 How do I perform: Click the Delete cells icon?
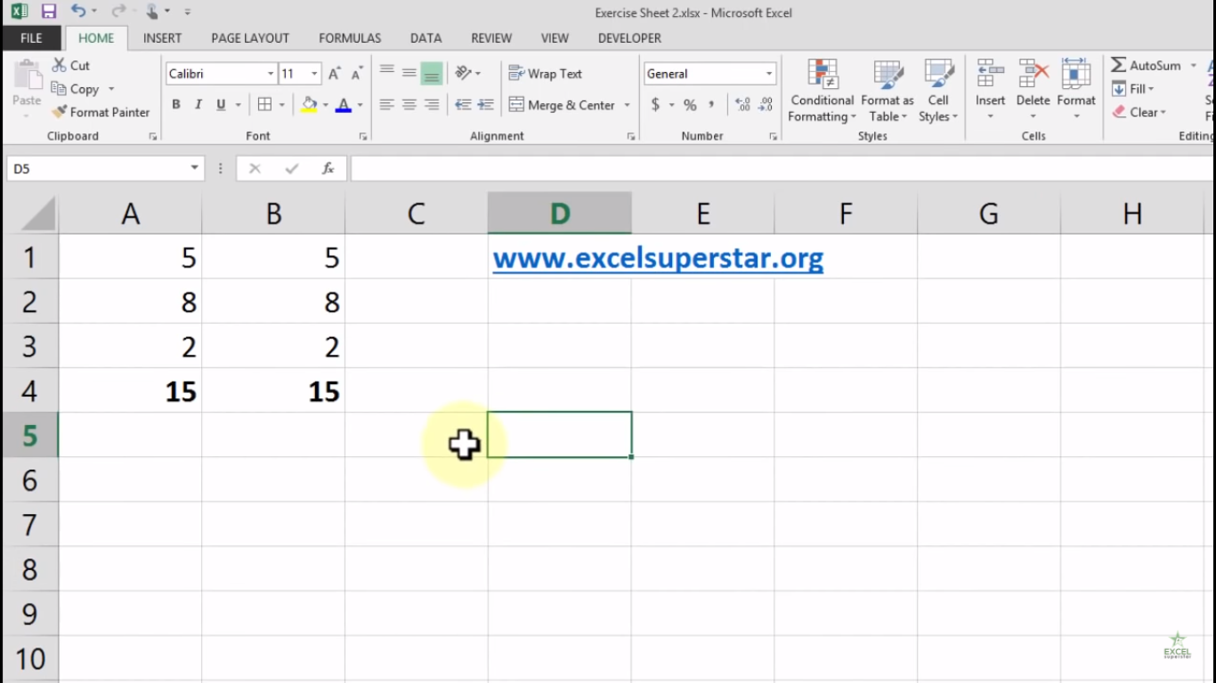1033,75
